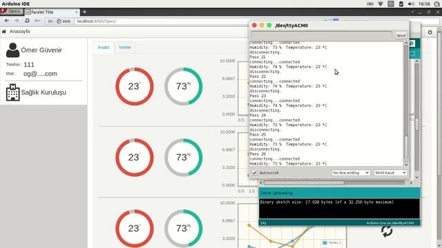Click the power icon on the web page
442x248 pixels.
430,32
